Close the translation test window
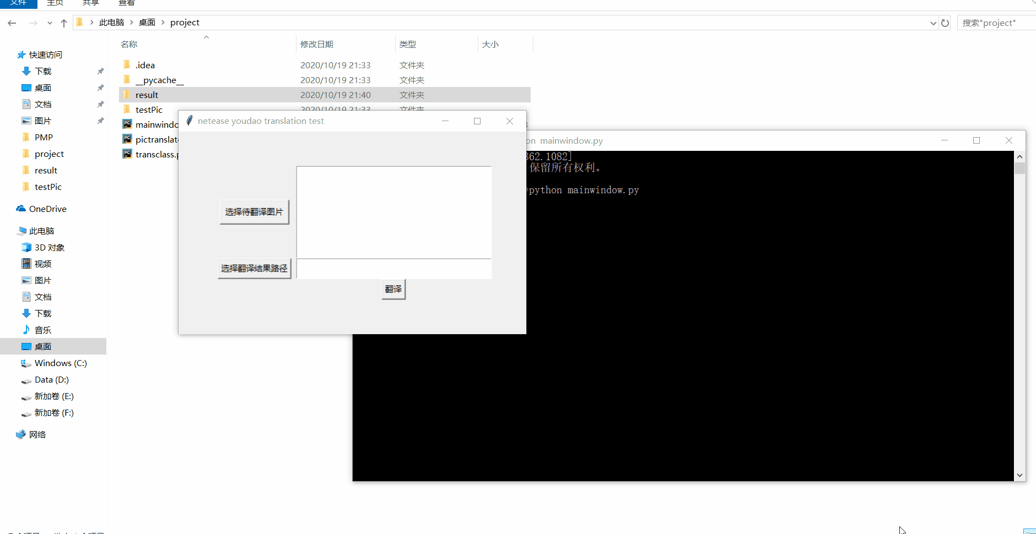This screenshot has height=534, width=1036. pyautogui.click(x=510, y=121)
